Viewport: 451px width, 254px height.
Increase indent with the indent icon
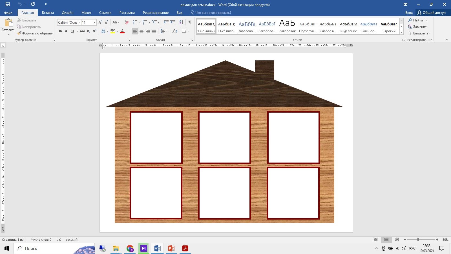pos(173,22)
